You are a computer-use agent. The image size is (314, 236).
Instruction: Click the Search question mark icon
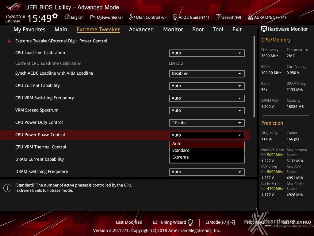[x=218, y=17]
